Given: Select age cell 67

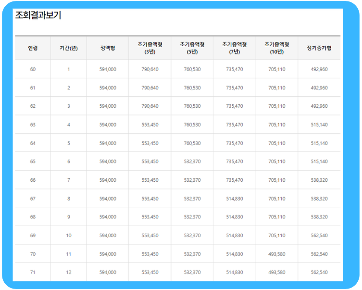Looking at the screenshot, I should pyautogui.click(x=33, y=199).
